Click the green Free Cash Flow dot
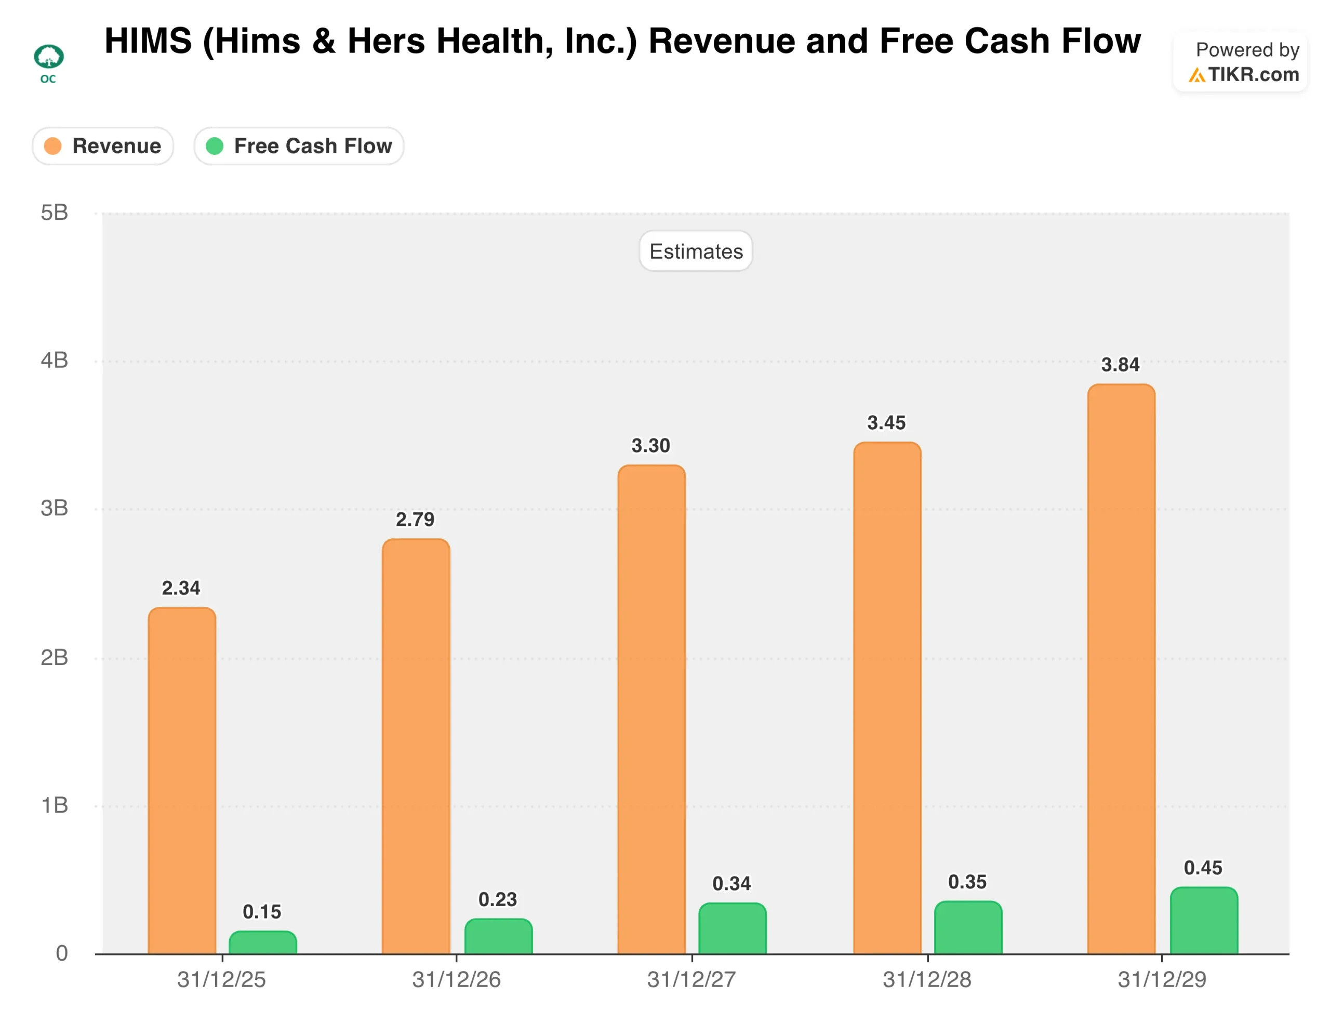This screenshot has height=1023, width=1330. 215,146
